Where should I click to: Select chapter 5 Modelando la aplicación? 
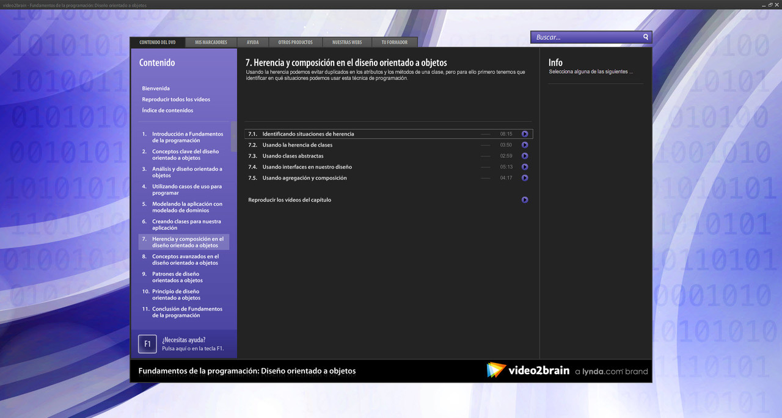[183, 207]
